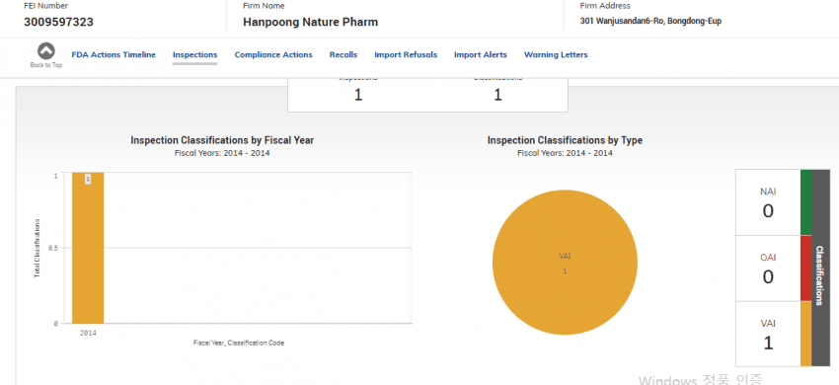Click the FEI number 3009597323

(59, 22)
